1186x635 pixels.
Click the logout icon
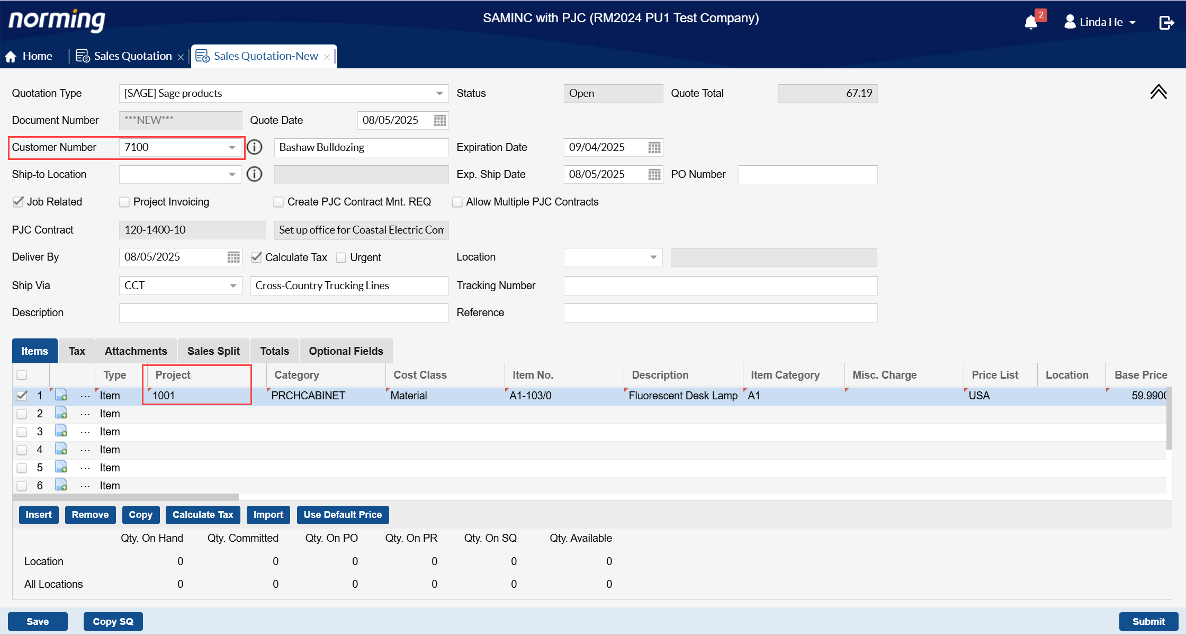[x=1166, y=22]
